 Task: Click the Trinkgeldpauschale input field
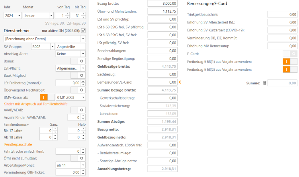point(282,14)
